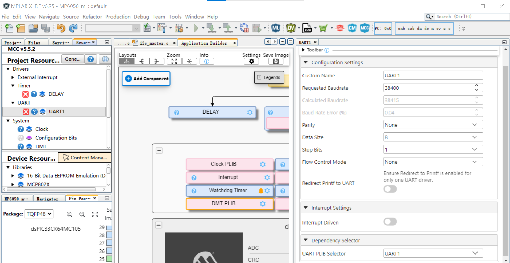Click the New Project toolbar icon
The height and width of the screenshot is (263, 510).
pyautogui.click(x=21, y=28)
